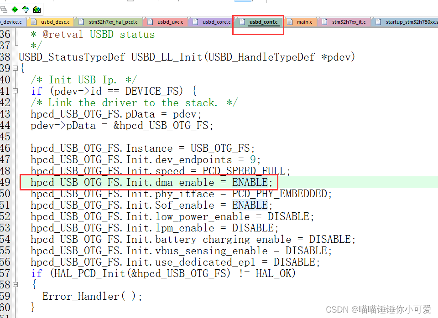Click USB_OTG_FS on the Instance line

coord(220,148)
